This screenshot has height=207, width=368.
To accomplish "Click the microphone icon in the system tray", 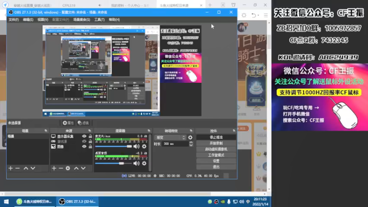I will pyautogui.click(x=229, y=201).
